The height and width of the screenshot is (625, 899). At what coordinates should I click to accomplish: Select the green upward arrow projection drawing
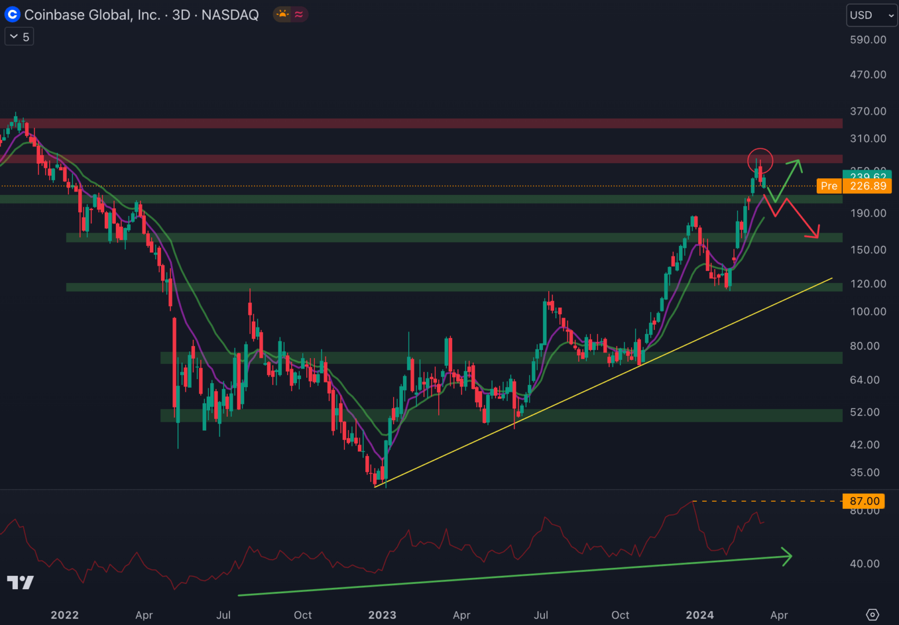coord(788,180)
